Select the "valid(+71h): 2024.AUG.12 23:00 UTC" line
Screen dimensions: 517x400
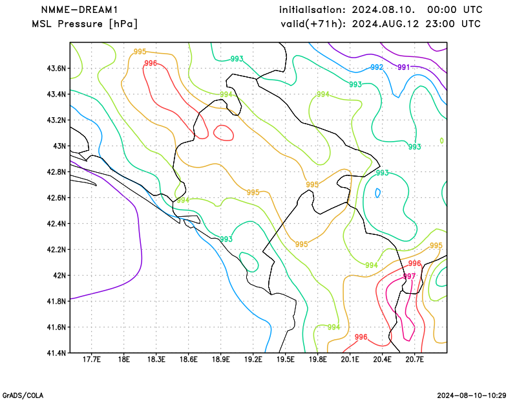(x=381, y=24)
